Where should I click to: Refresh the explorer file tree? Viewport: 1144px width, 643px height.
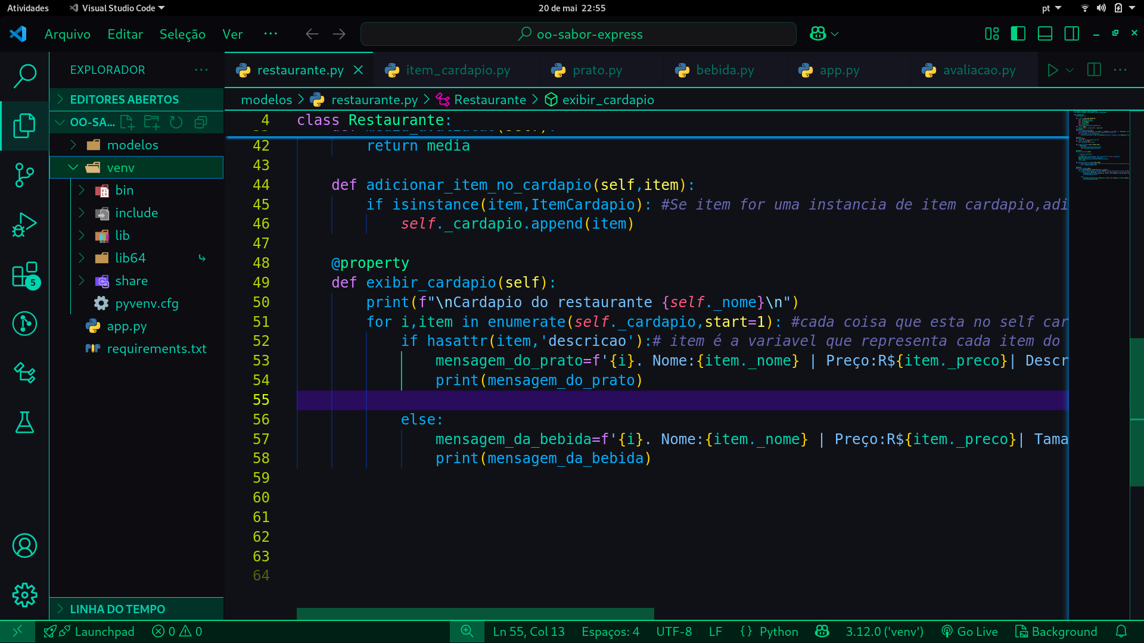(176, 122)
